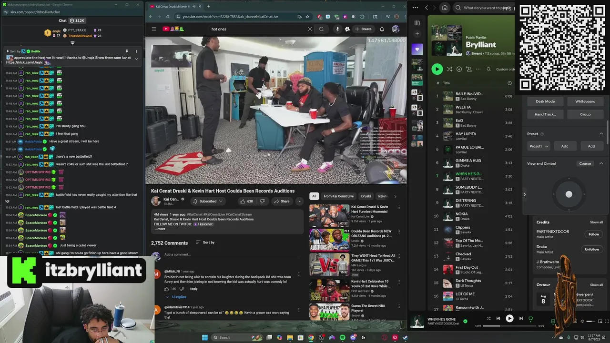Reload the YouTube page in Chrome
Viewport: 610px width, 343px height.
point(168,17)
